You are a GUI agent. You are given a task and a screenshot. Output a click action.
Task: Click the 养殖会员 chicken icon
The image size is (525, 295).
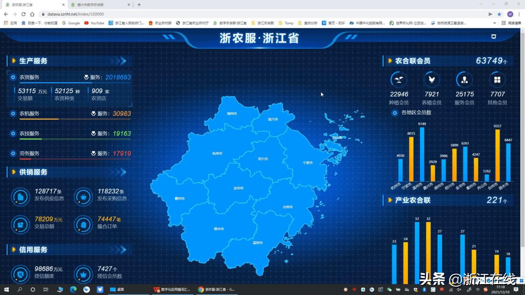[x=431, y=80]
